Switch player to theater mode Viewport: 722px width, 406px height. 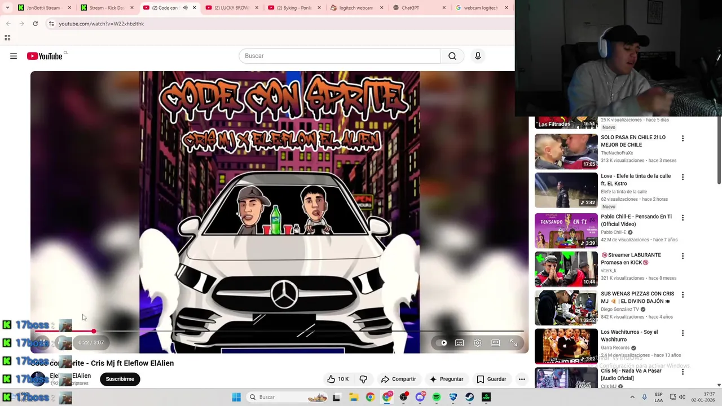tap(495, 343)
